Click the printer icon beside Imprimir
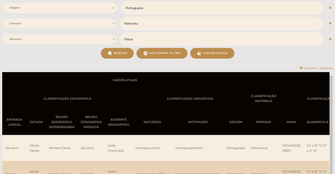 click(x=301, y=68)
